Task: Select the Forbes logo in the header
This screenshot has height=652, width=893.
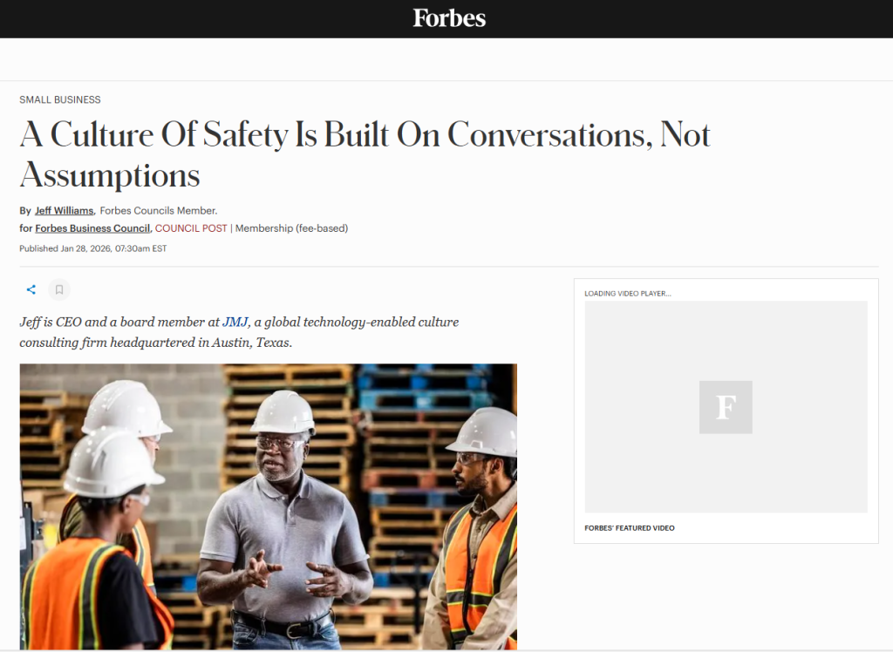Action: coord(449,18)
